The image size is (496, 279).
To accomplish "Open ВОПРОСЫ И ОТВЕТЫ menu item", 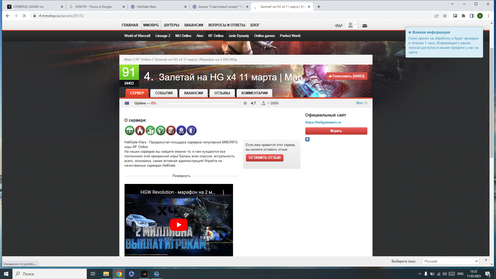I will [227, 25].
